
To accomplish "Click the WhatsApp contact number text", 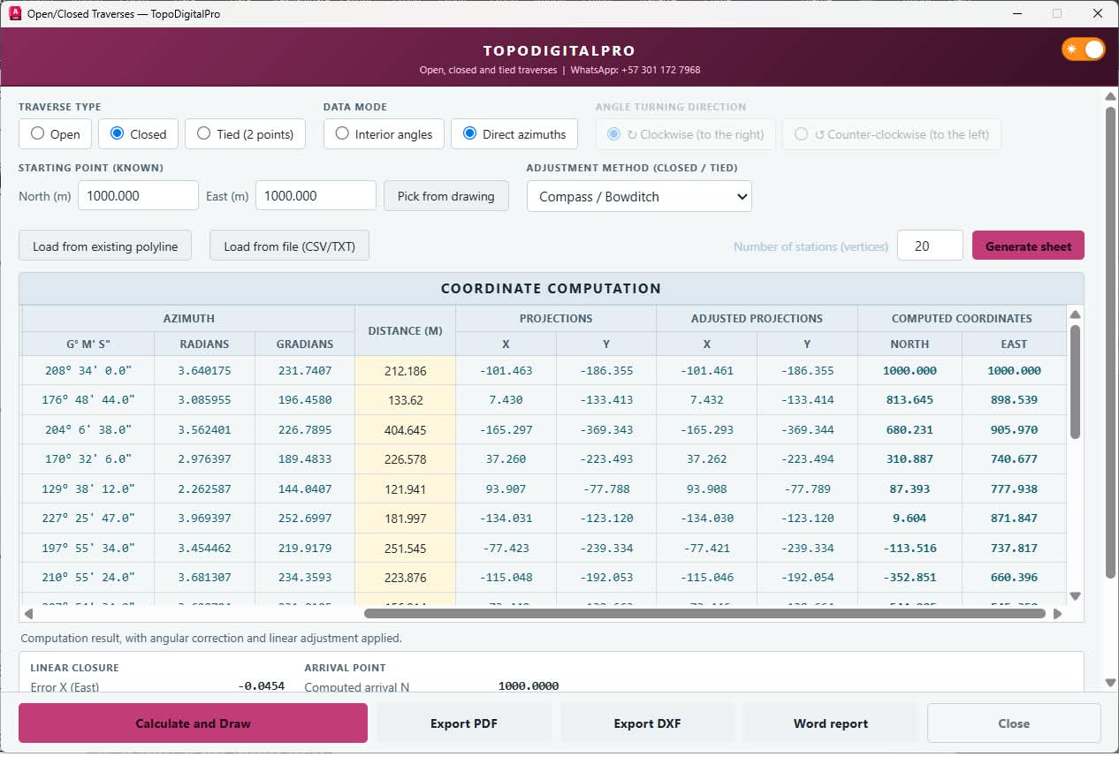I will tap(636, 70).
